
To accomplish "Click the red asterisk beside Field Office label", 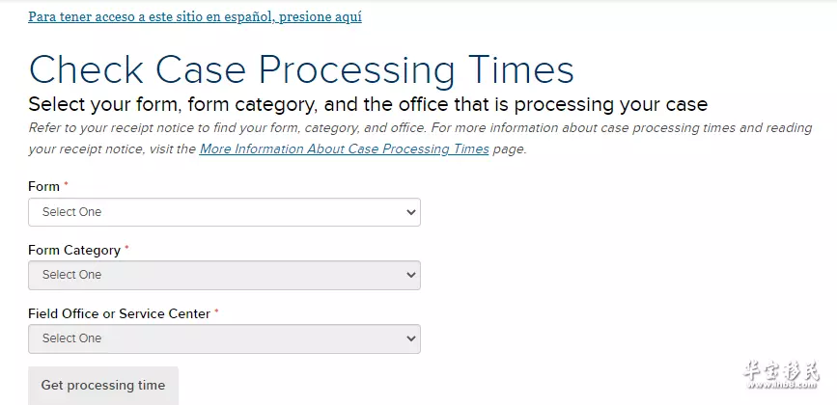I will coord(216,311).
